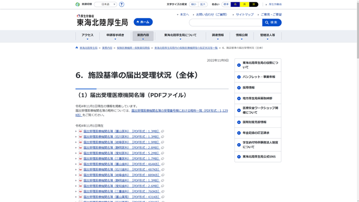Enlarge text with 拡大 button
The width and height of the screenshot is (359, 202).
203,4
